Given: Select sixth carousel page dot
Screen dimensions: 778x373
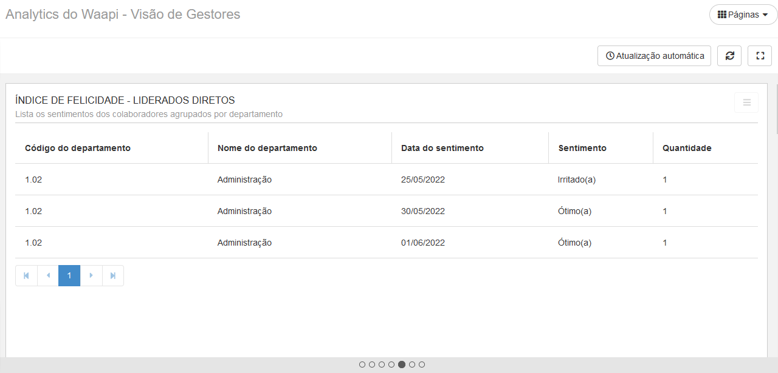Looking at the screenshot, I should click(x=412, y=365).
